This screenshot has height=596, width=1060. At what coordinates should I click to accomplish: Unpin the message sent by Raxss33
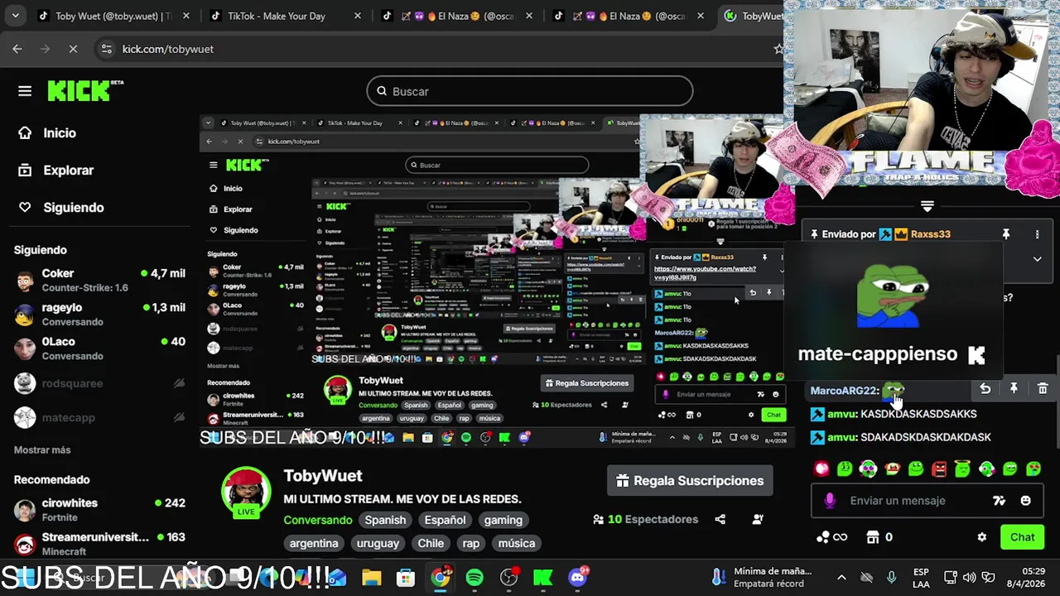tap(1006, 234)
